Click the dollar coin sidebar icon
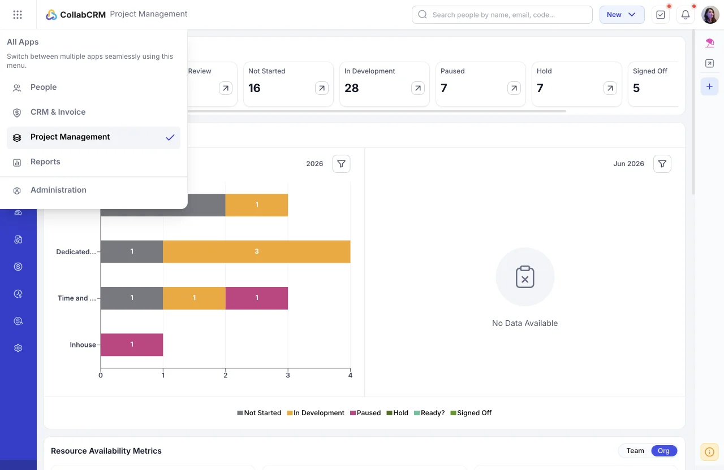Viewport: 724px width, 470px height. pos(18,267)
